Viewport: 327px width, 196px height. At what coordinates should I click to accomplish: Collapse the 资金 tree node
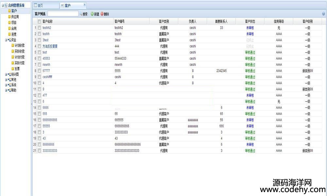click(x=6, y=40)
